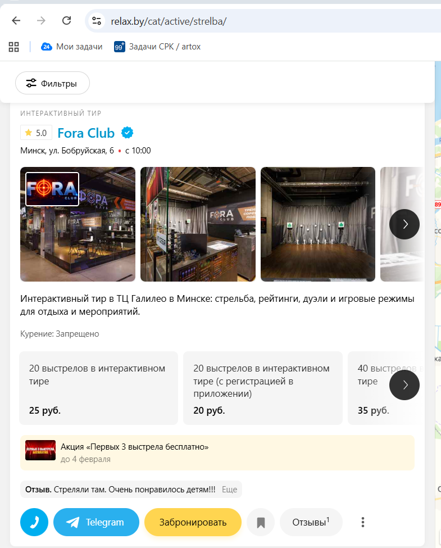Image resolution: width=441 pixels, height=548 pixels.
Task: Show next price cards in carousel
Action: 404,385
